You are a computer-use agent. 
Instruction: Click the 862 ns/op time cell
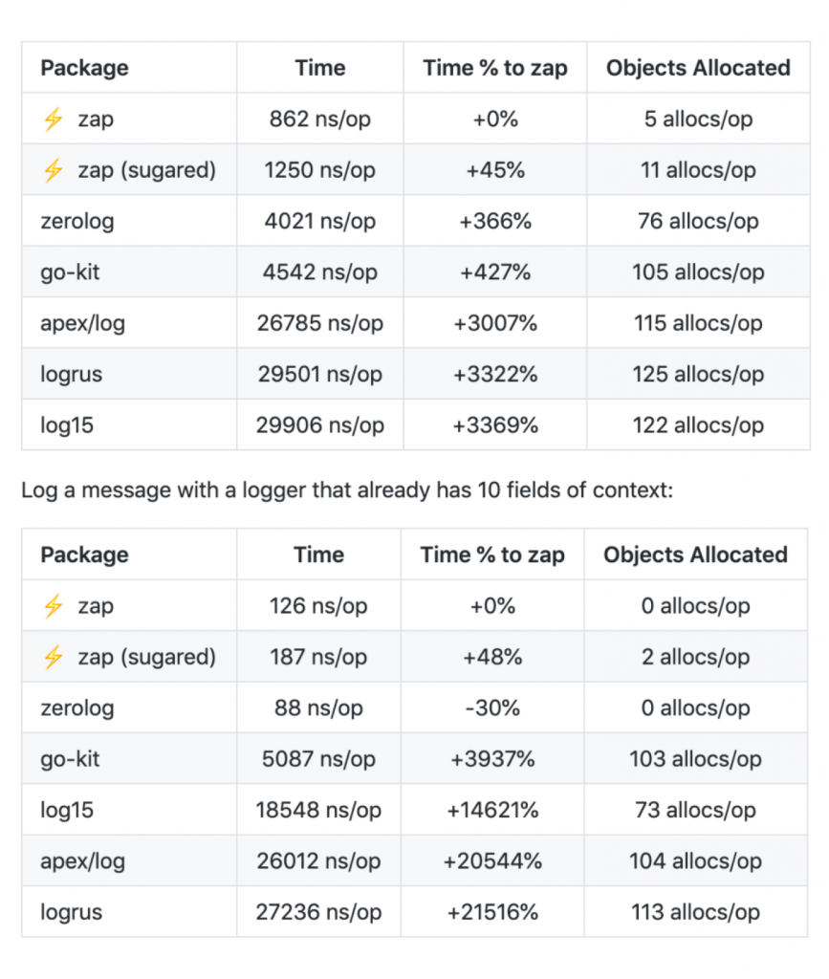pyautogui.click(x=319, y=120)
